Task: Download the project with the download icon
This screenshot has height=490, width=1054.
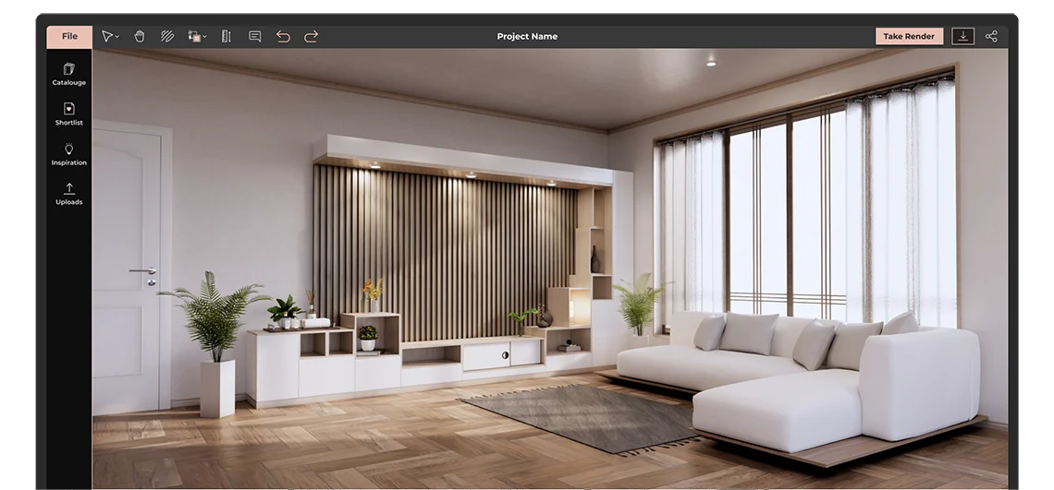Action: [x=963, y=37]
